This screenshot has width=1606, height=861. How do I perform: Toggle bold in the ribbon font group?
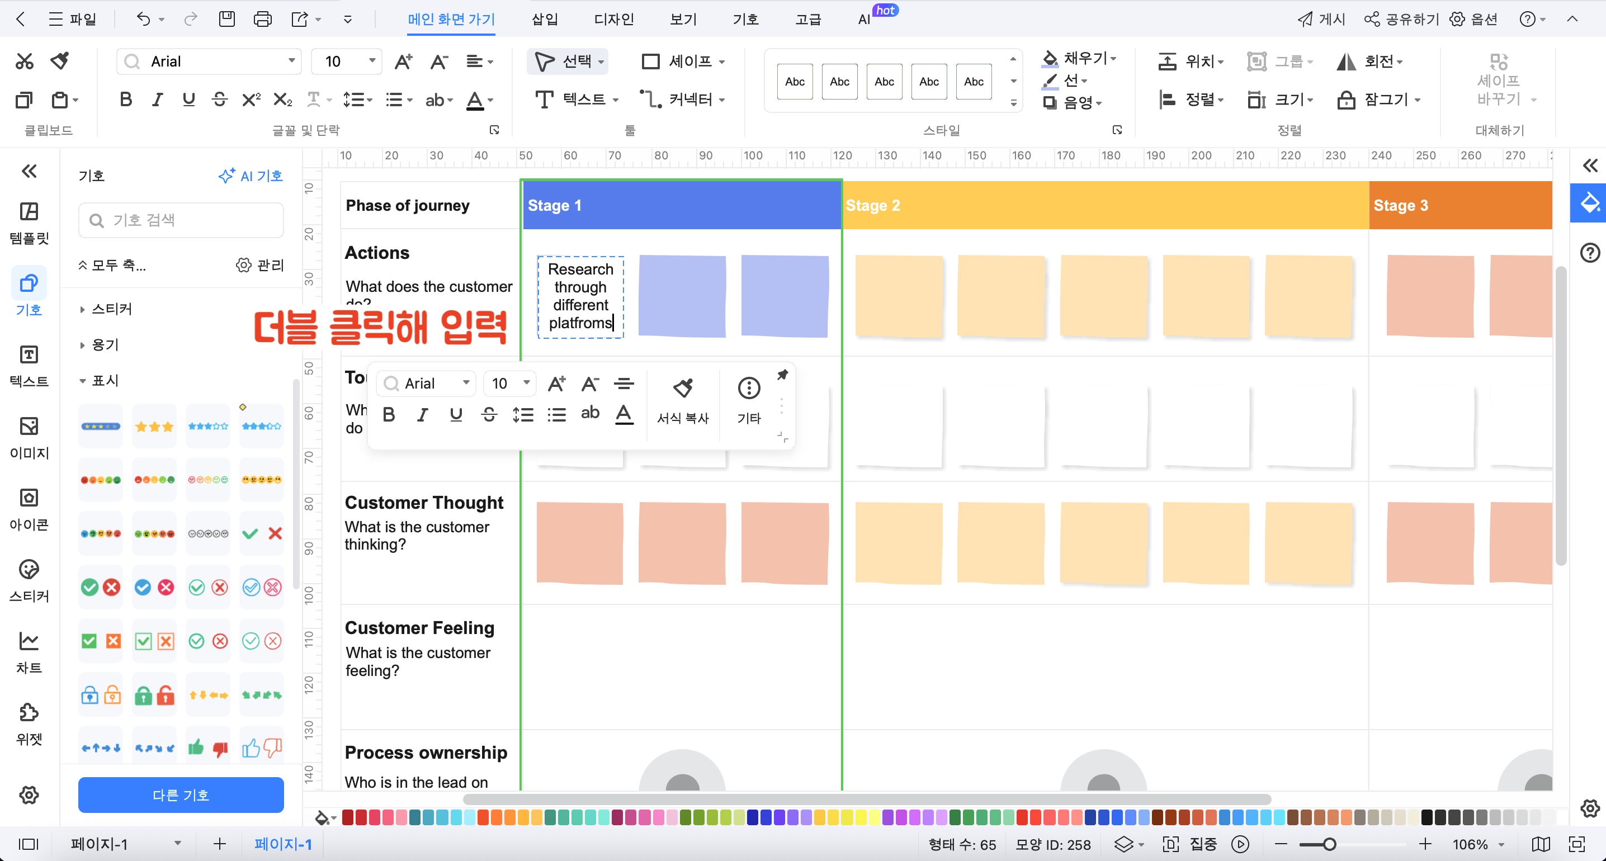(x=125, y=99)
